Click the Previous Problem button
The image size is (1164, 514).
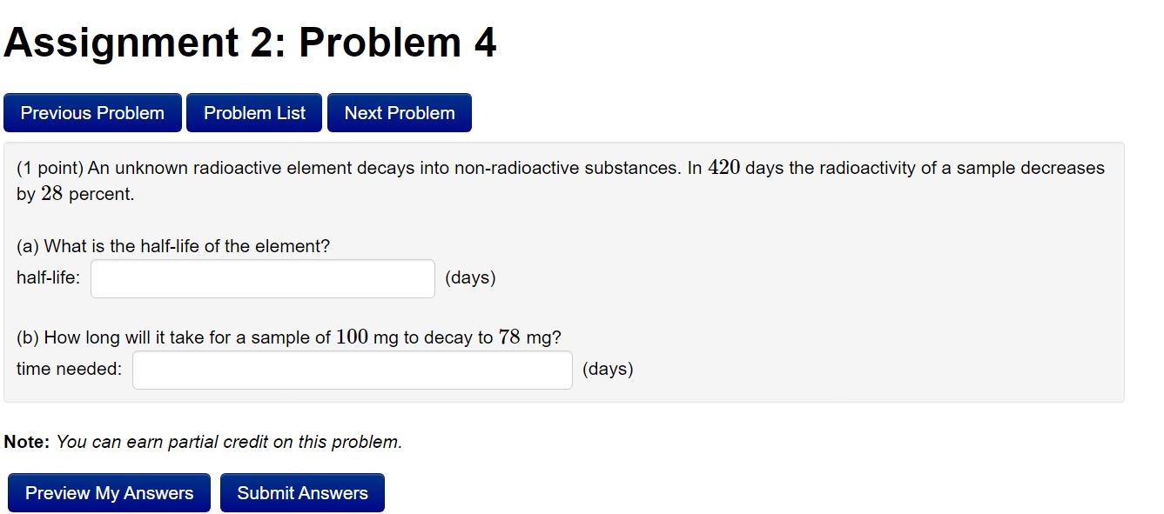pos(92,112)
